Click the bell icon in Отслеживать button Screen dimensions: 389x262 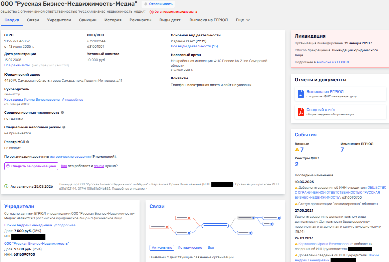[146, 4]
